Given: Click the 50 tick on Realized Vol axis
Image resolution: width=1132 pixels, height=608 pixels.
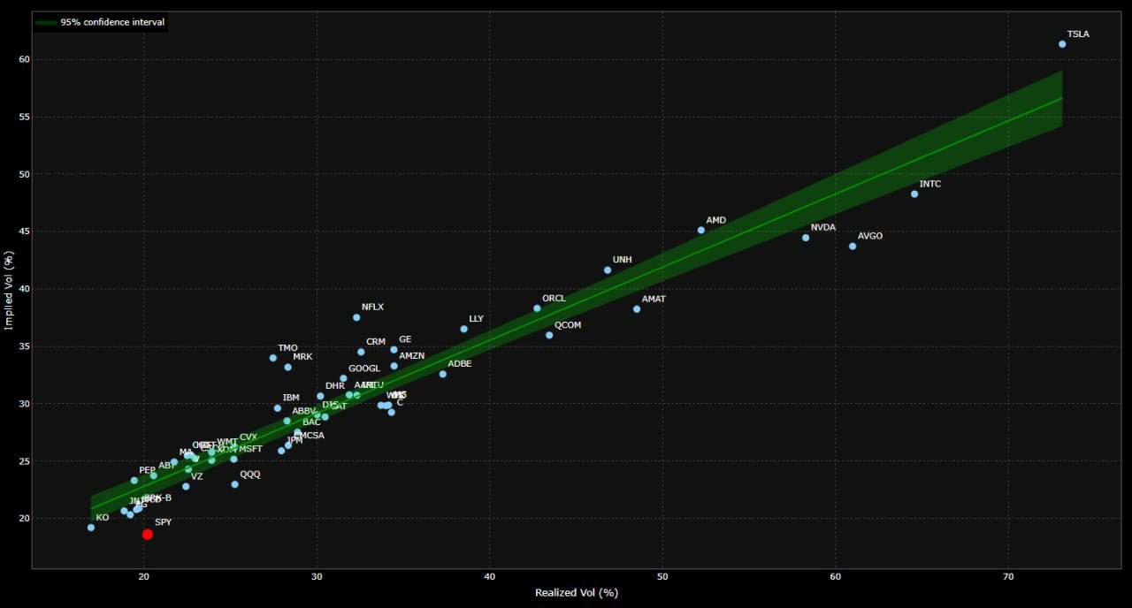Looking at the screenshot, I should (662, 575).
